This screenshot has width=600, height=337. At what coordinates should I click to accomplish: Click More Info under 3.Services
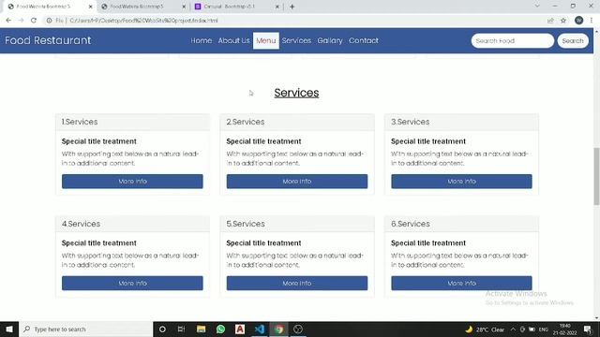click(461, 181)
